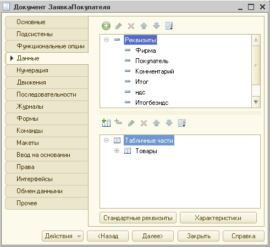270x247 pixels.
Task: Switch to the Основные tab
Action: coord(47,22)
